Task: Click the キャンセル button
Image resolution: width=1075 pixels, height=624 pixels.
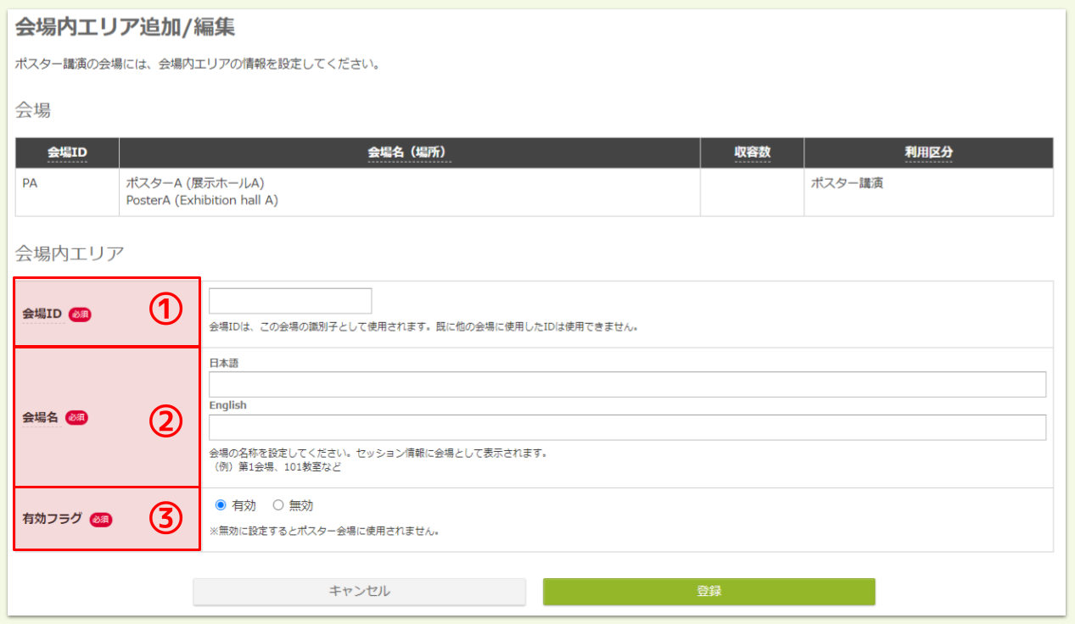Action: tap(359, 591)
